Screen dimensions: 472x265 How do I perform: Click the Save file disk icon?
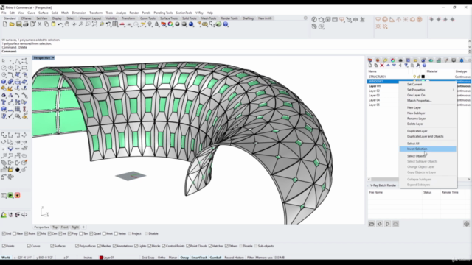click(x=18, y=24)
